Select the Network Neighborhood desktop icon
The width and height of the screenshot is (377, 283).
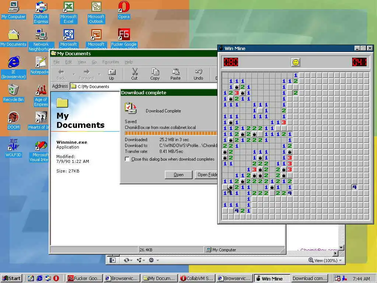[x=41, y=40]
